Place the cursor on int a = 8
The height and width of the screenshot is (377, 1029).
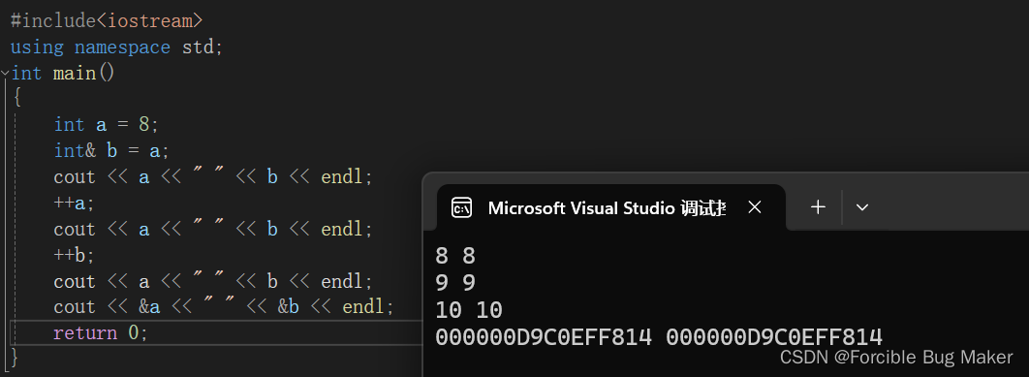(107, 125)
